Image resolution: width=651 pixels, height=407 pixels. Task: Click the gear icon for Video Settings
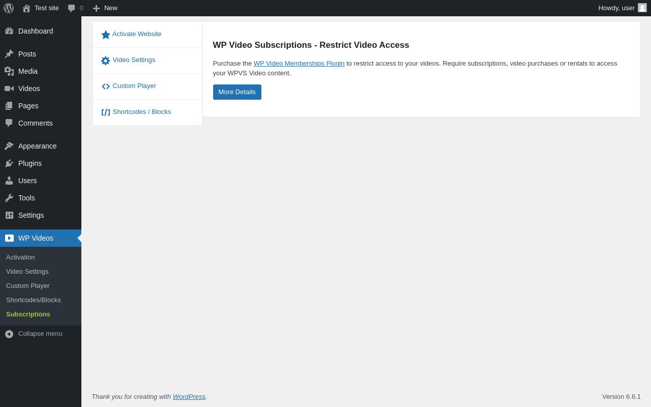pyautogui.click(x=106, y=61)
